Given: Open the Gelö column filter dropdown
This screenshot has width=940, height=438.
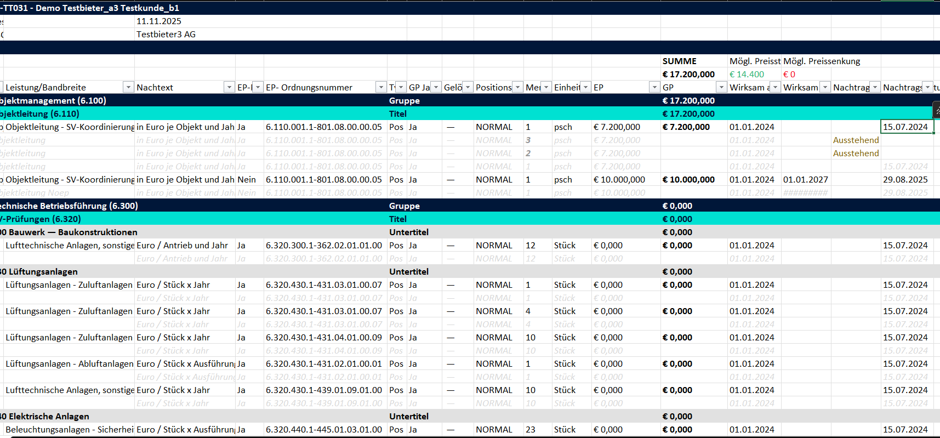Looking at the screenshot, I should point(468,87).
